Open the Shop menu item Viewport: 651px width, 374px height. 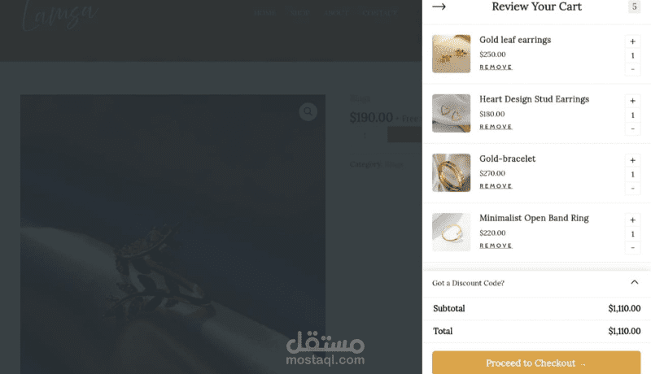(x=299, y=13)
